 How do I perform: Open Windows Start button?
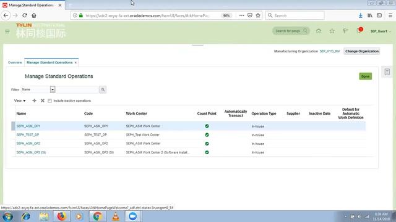(7, 216)
